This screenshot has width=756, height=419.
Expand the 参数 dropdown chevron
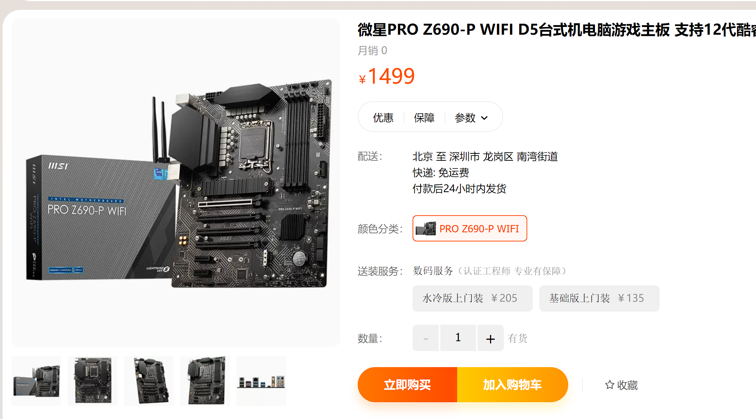[x=485, y=118]
